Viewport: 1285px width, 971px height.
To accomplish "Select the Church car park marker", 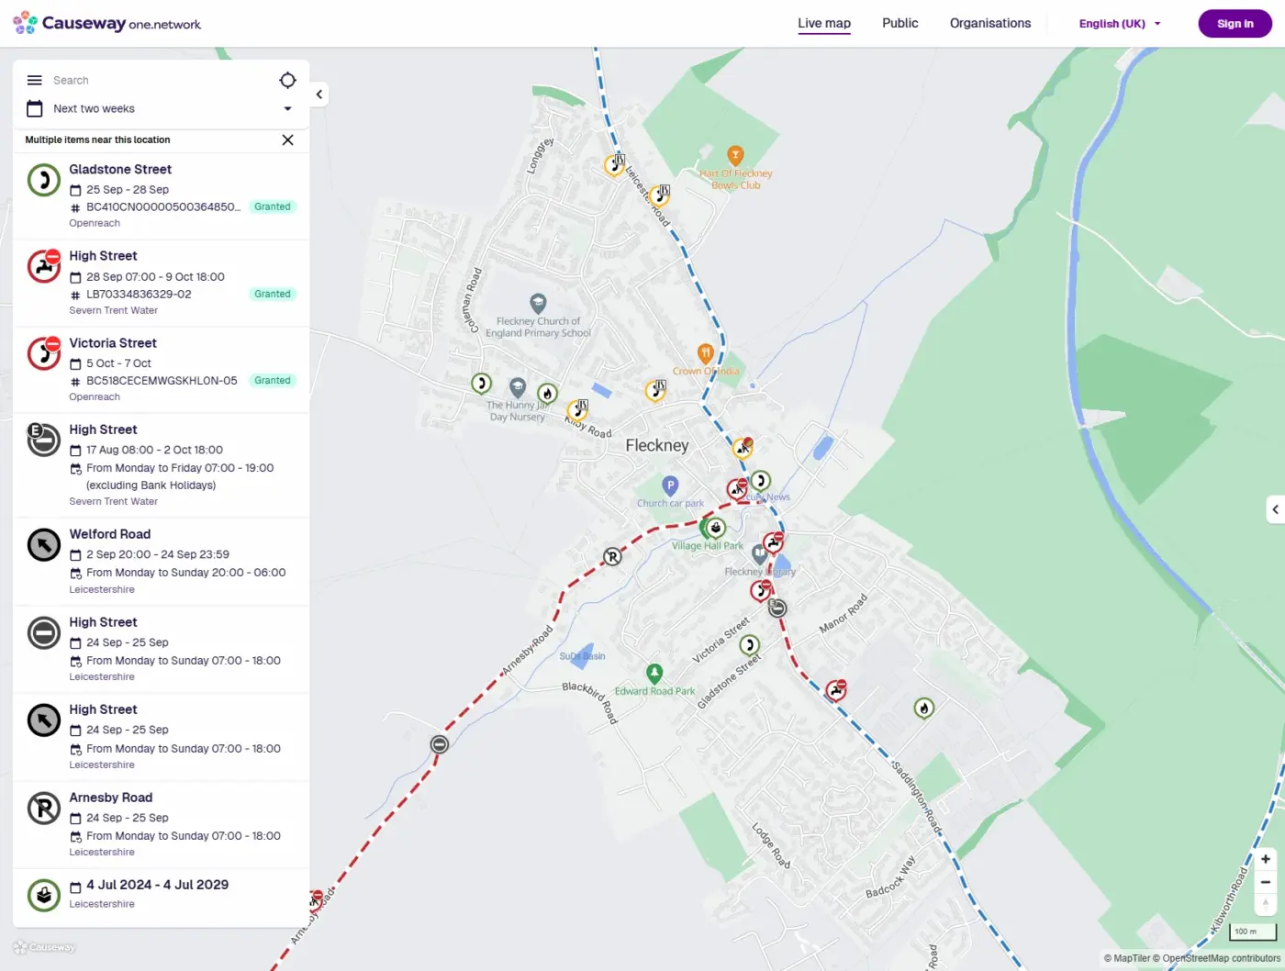I will pos(670,485).
